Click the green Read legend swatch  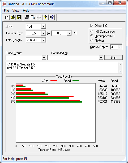76,81
